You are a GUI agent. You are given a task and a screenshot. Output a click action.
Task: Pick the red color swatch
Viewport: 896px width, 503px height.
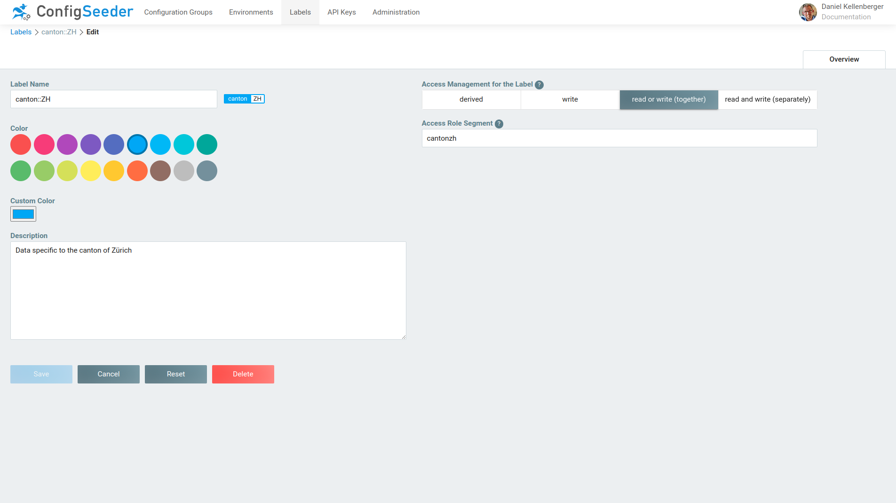pyautogui.click(x=21, y=144)
